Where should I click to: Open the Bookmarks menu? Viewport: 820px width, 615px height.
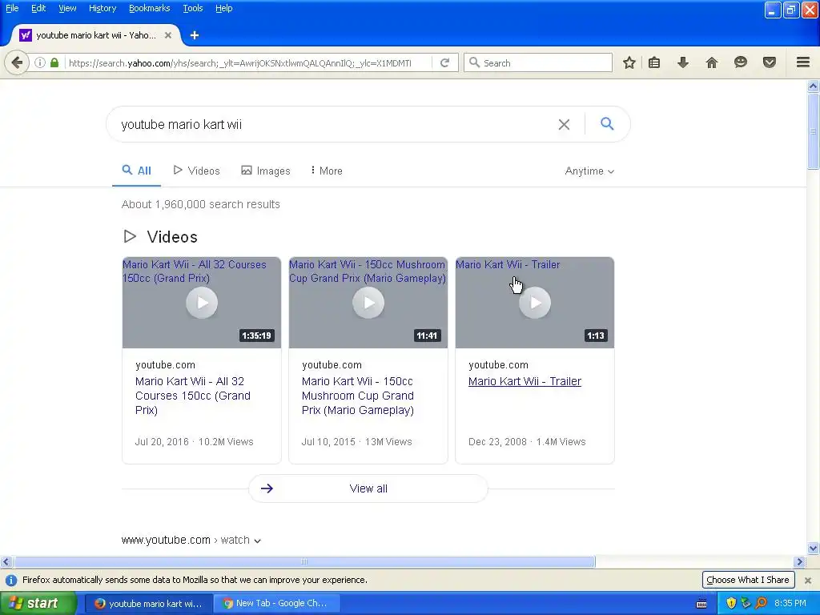coord(150,8)
